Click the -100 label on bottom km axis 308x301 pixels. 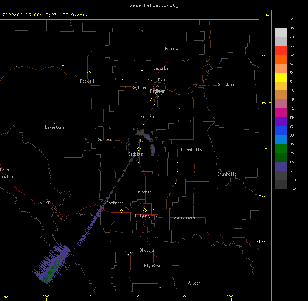45,296
